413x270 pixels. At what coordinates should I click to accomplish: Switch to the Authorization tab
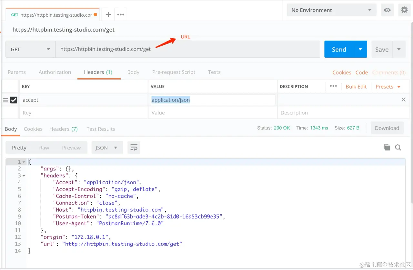[55, 72]
